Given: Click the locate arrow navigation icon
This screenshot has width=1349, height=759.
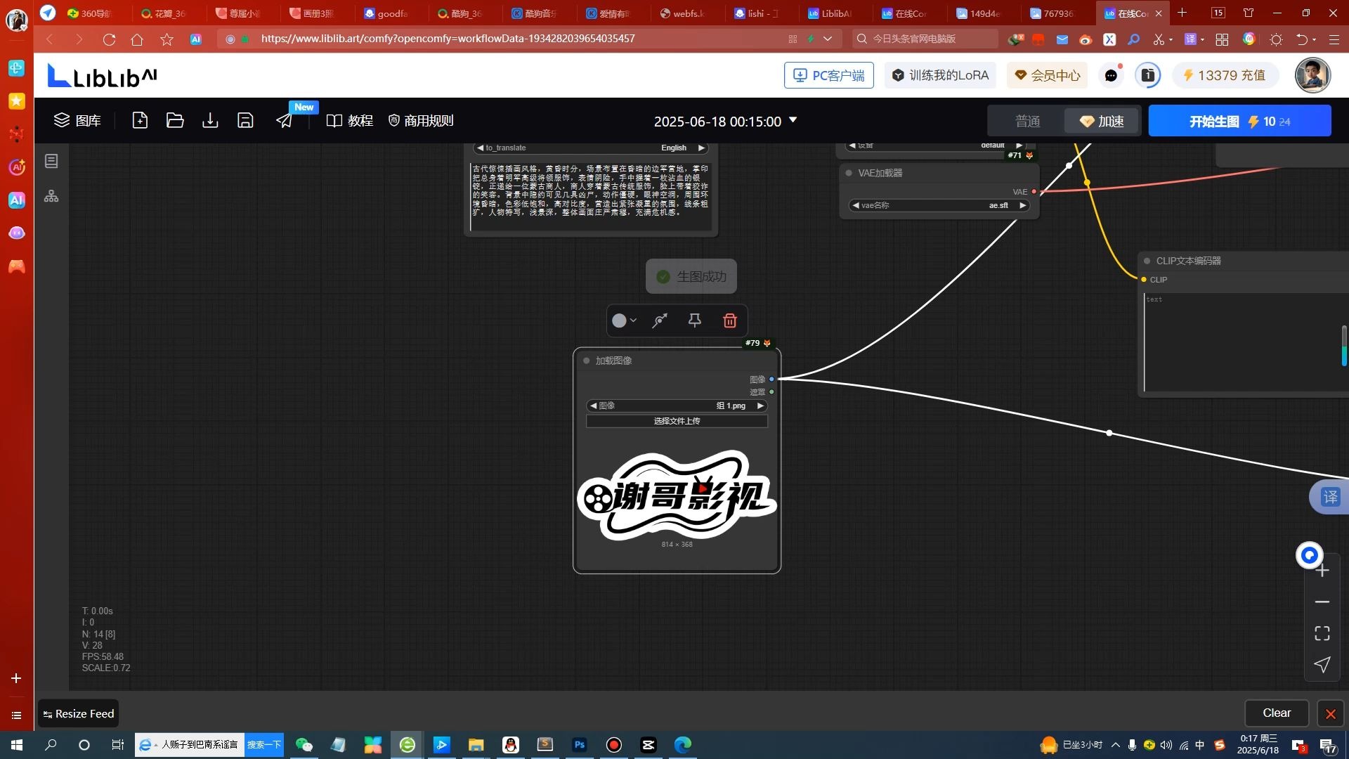Looking at the screenshot, I should point(1322,665).
